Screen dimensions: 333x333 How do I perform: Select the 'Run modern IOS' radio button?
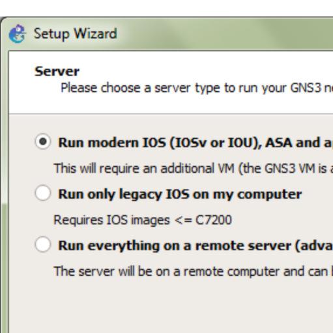point(43,141)
